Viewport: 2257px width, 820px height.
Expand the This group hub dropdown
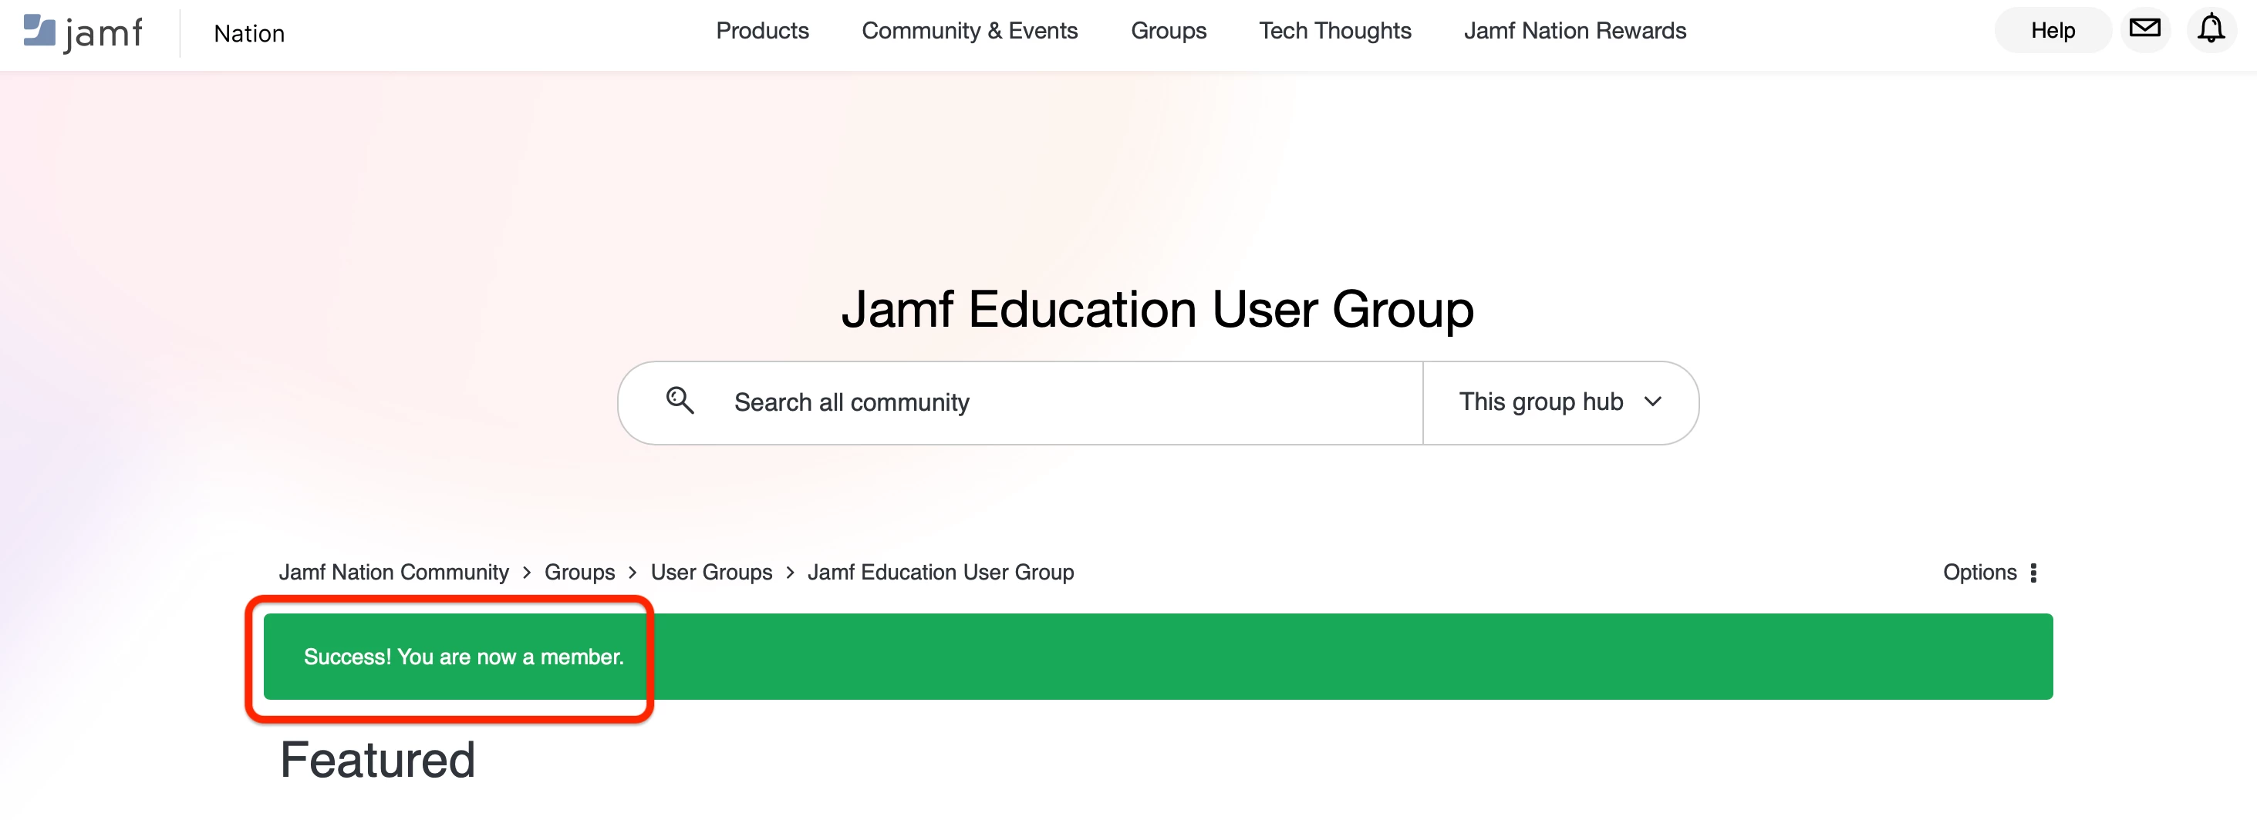click(x=1560, y=402)
